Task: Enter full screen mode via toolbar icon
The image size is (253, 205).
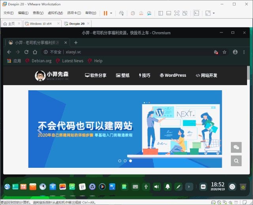Action: pos(177,13)
